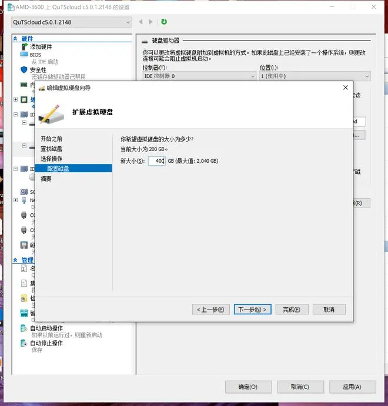Select the COM 2 port icon
This screenshot has height=406, width=388.
(x=24, y=230)
